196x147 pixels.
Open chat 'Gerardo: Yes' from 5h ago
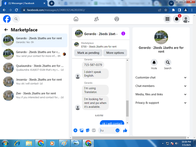pyautogui.click(x=34, y=40)
